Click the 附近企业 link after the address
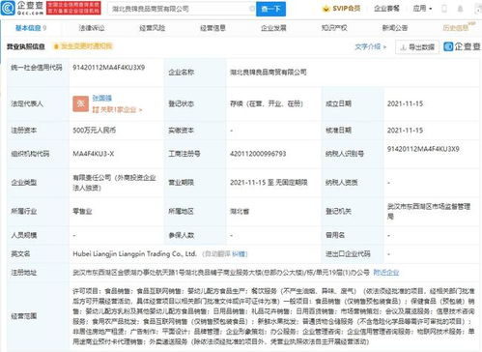The width and height of the screenshot is (482, 352). click(x=386, y=273)
